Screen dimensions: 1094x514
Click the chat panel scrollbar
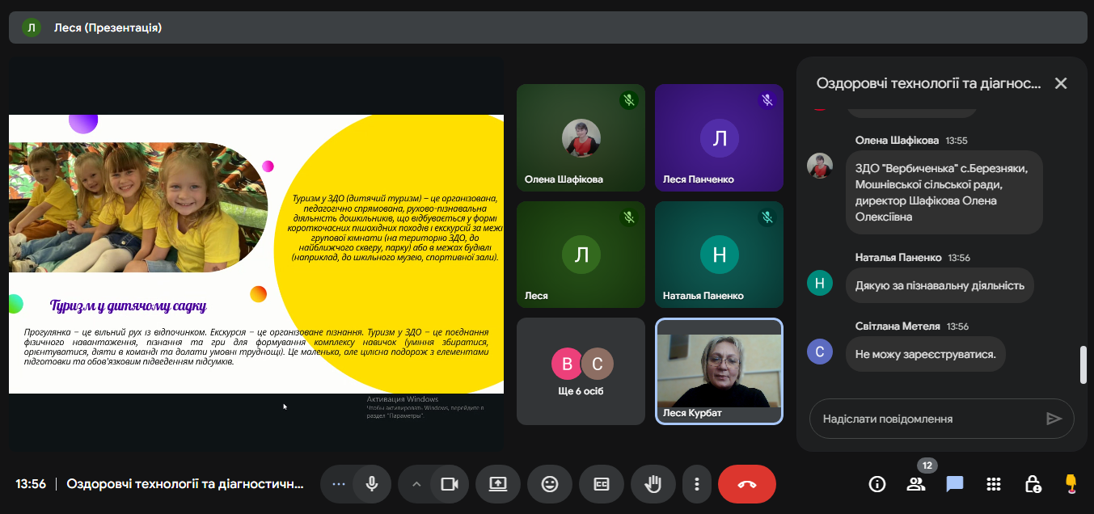coord(1083,364)
